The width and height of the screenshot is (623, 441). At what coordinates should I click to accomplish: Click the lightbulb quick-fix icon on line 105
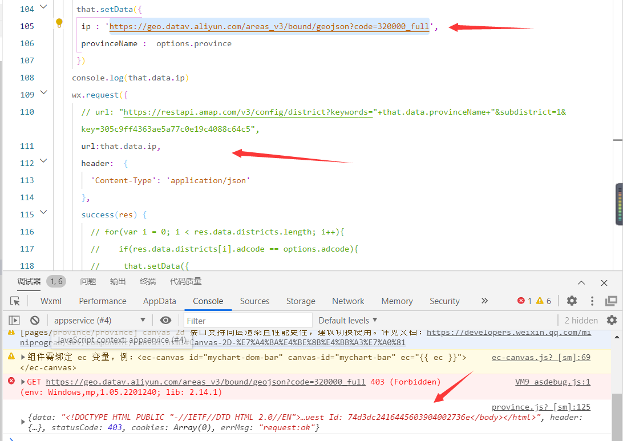tap(59, 23)
